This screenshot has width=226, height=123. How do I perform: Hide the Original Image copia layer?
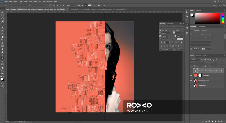(x=191, y=81)
